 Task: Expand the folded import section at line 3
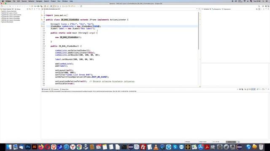click(45, 15)
